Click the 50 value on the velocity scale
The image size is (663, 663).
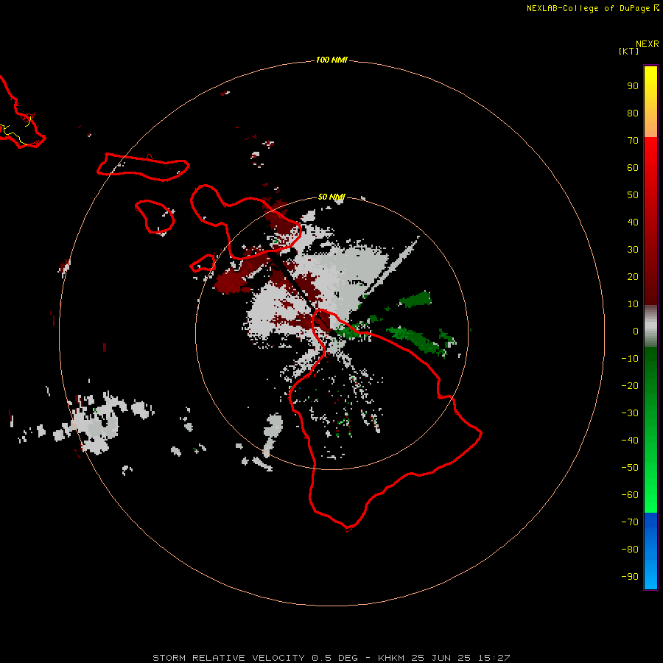point(633,195)
